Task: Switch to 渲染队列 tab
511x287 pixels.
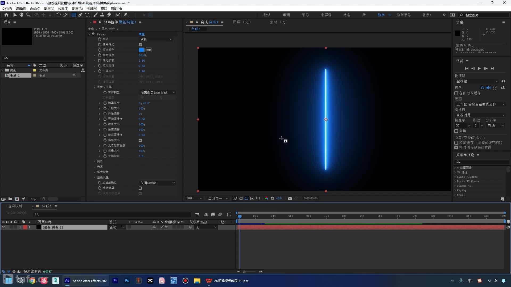Action: (15, 206)
